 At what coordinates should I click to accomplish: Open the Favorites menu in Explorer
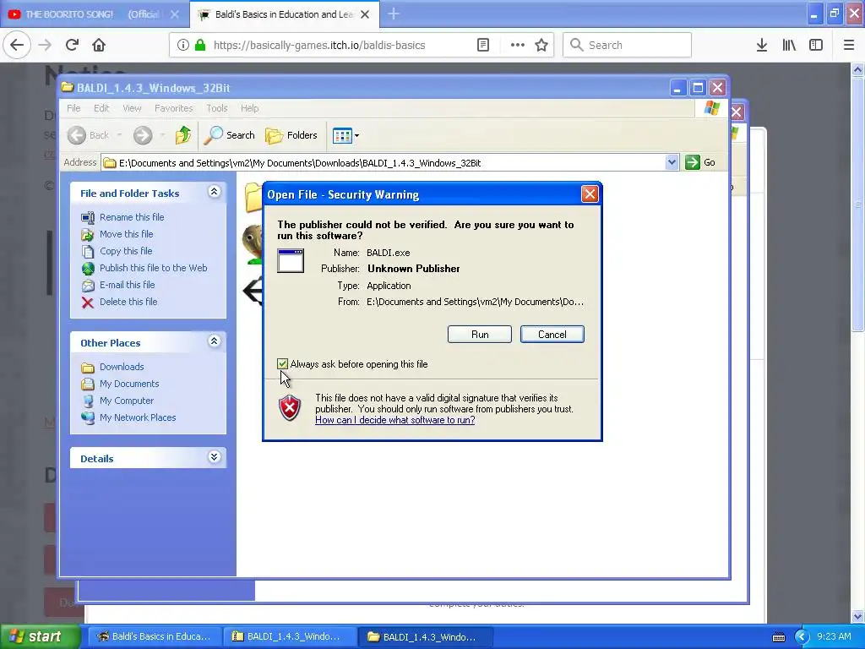coord(174,108)
